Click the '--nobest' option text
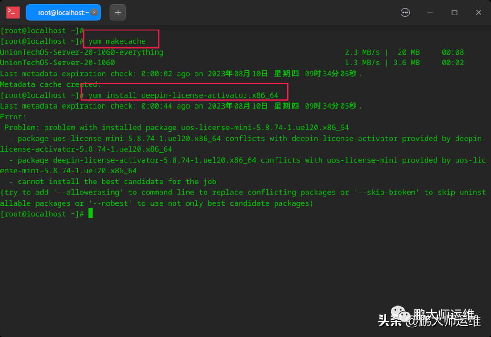This screenshot has height=337, width=491. 110,203
